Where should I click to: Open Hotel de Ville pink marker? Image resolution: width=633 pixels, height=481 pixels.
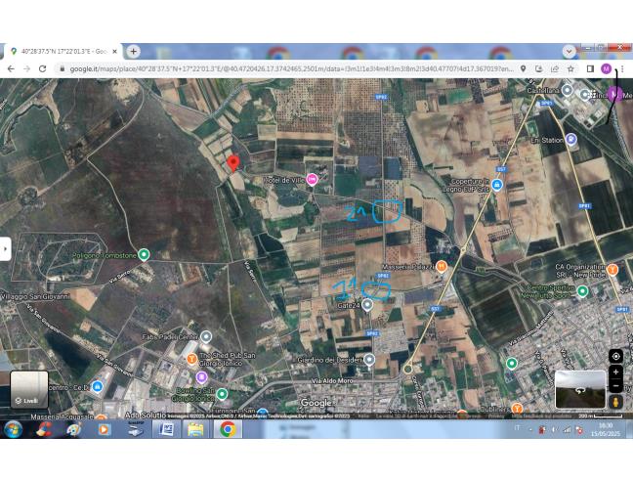click(312, 179)
